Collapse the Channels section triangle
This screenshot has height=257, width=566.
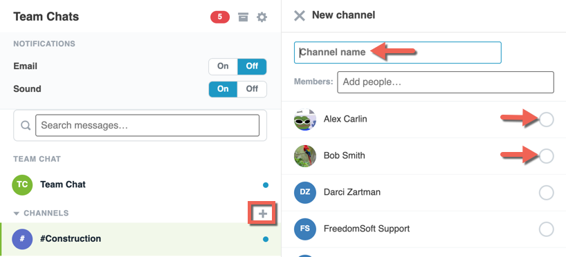coord(16,213)
